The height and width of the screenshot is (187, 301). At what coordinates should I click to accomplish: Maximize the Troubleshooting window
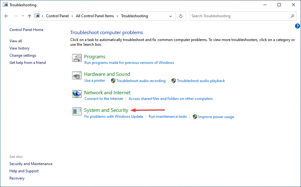click(279, 5)
